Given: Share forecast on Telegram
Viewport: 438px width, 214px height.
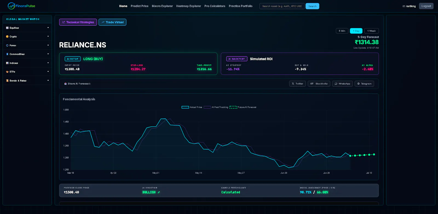Looking at the screenshot, I should [364, 84].
